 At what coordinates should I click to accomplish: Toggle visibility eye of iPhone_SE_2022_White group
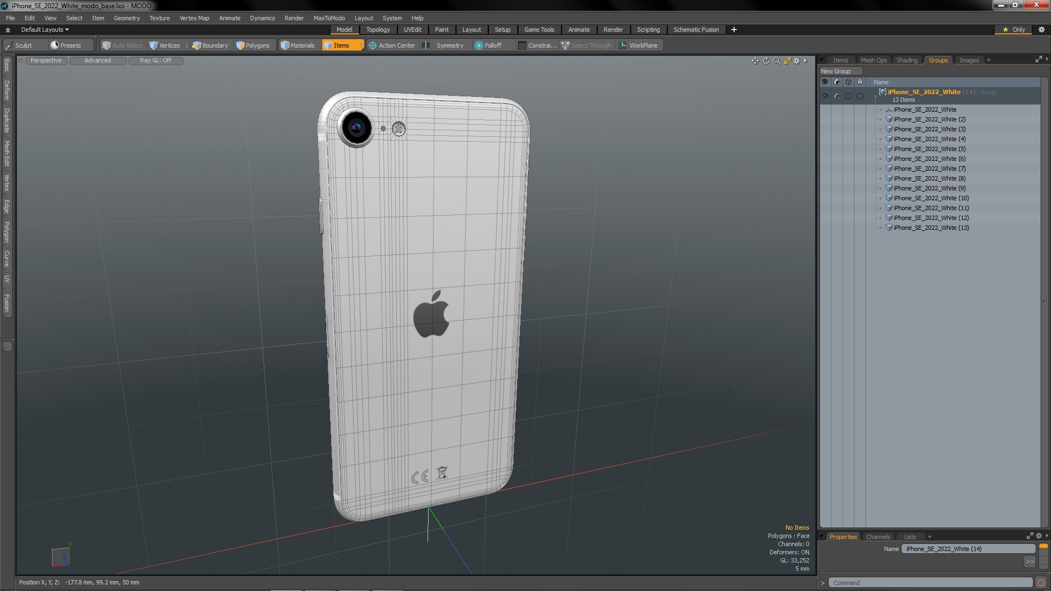(x=825, y=96)
